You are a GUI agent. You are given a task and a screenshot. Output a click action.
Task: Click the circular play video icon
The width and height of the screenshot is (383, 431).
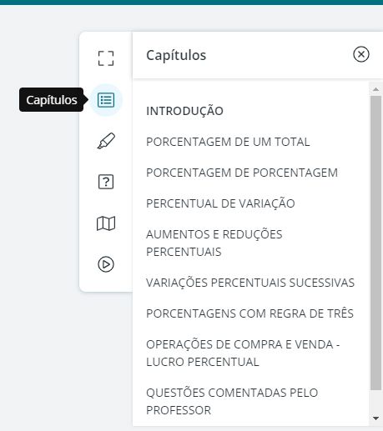coord(106,264)
